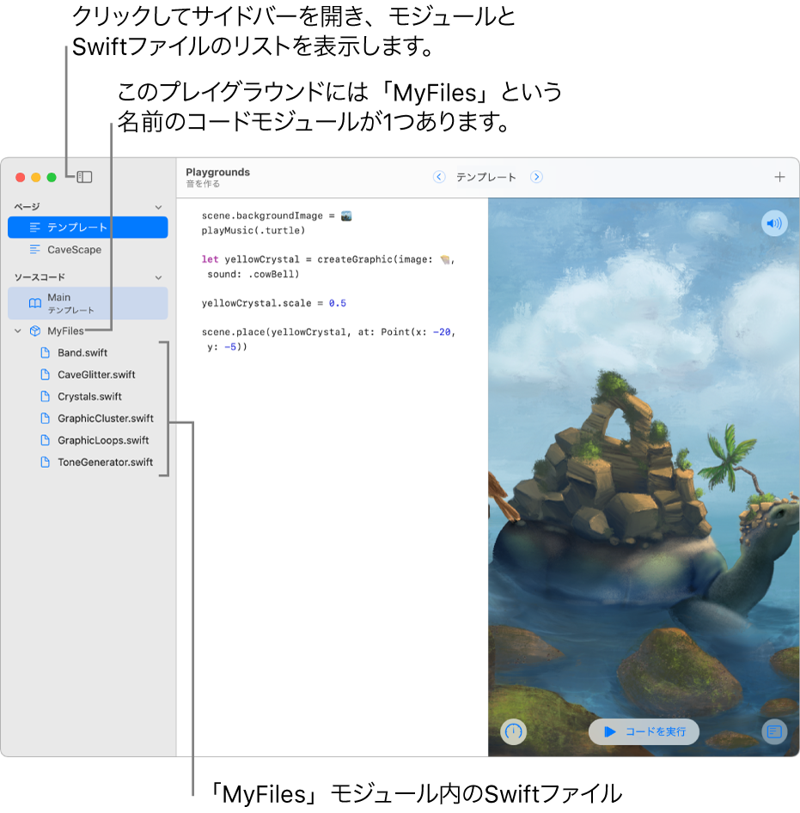Click the テンプレート page lines icon
Viewport: 800px width, 813px height.
click(34, 228)
